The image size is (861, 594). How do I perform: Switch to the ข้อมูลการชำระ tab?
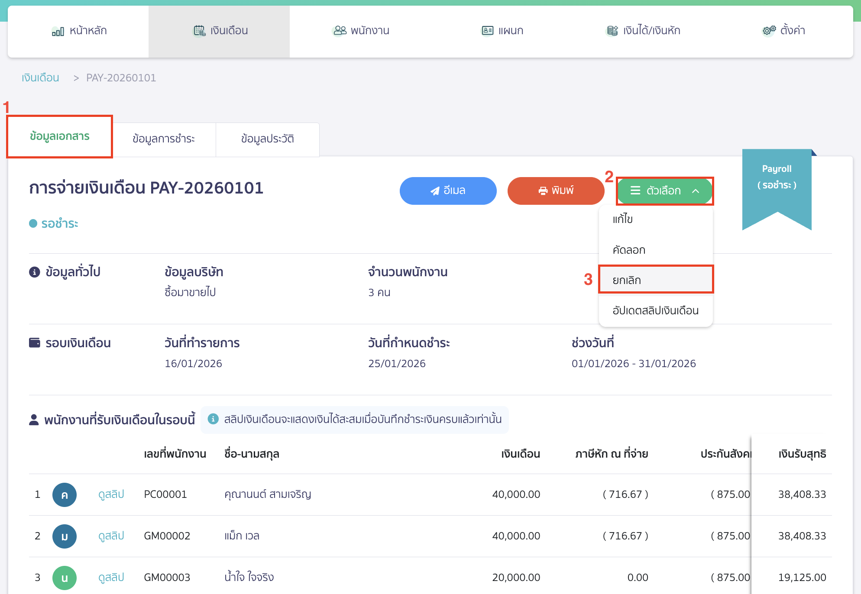tap(164, 139)
